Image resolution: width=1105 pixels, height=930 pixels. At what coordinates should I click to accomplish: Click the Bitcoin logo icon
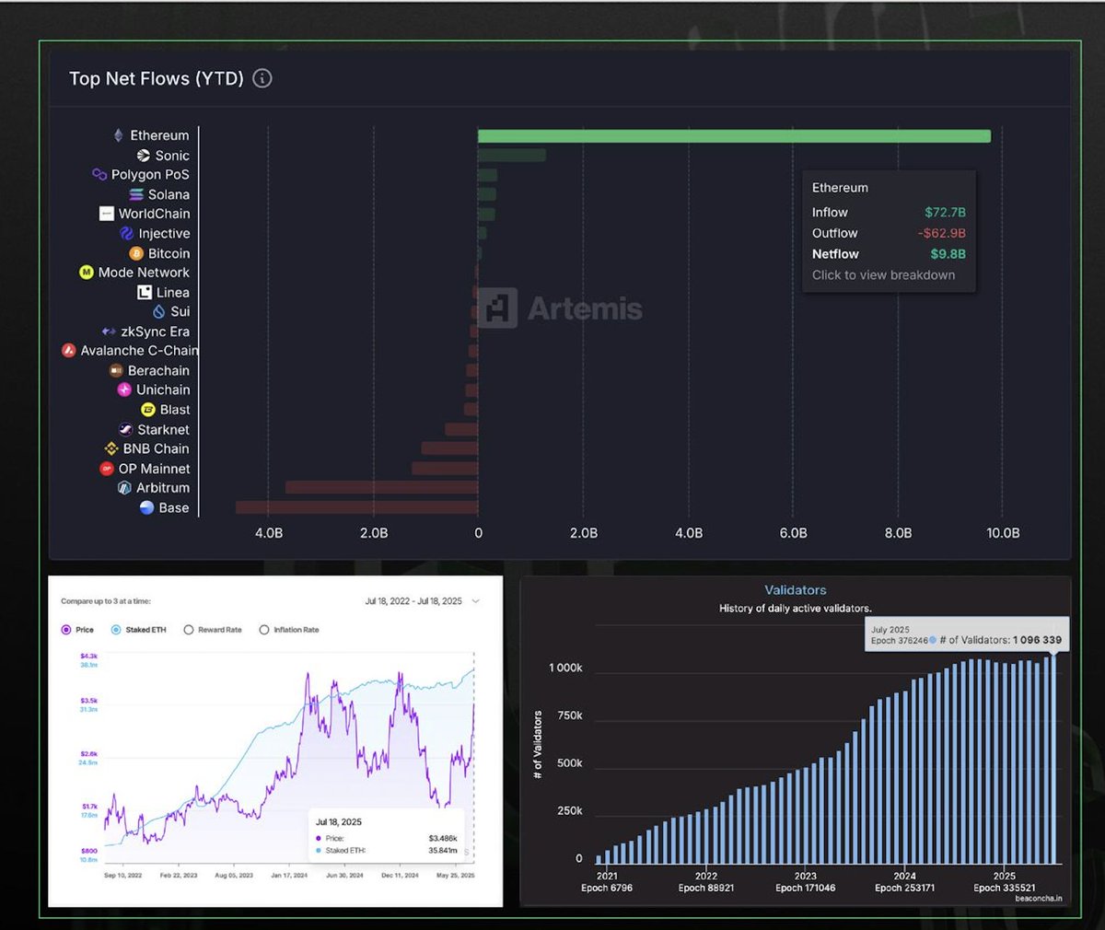coord(136,253)
